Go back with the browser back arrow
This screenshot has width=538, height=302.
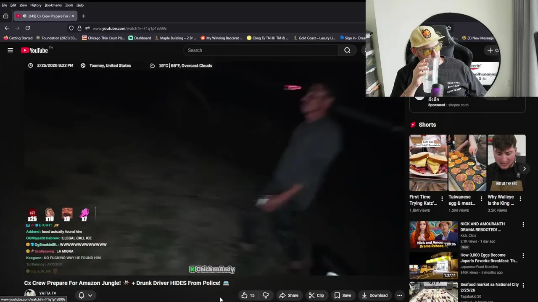click(x=7, y=28)
